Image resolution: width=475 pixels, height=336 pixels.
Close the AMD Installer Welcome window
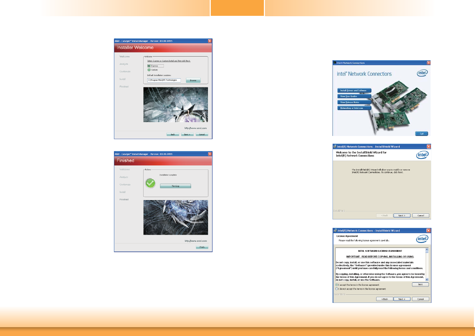[x=210, y=41]
